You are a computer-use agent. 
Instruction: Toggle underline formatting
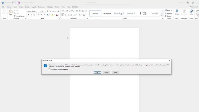(x=34, y=15)
